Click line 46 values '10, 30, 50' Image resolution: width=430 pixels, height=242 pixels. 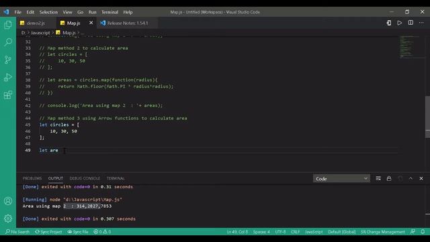(63, 131)
